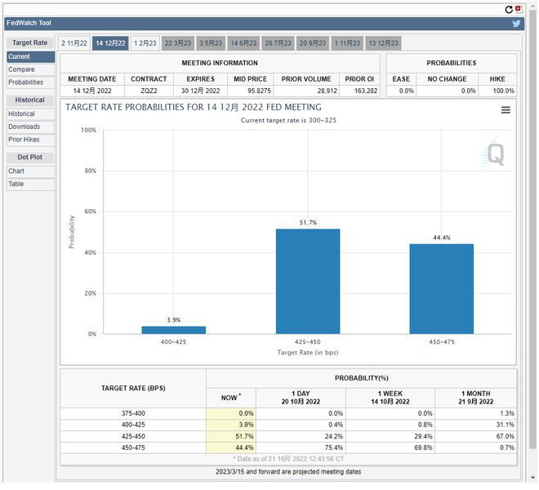Select the 2 11月22 meeting tab
The width and height of the screenshot is (539, 490).
coord(74,42)
